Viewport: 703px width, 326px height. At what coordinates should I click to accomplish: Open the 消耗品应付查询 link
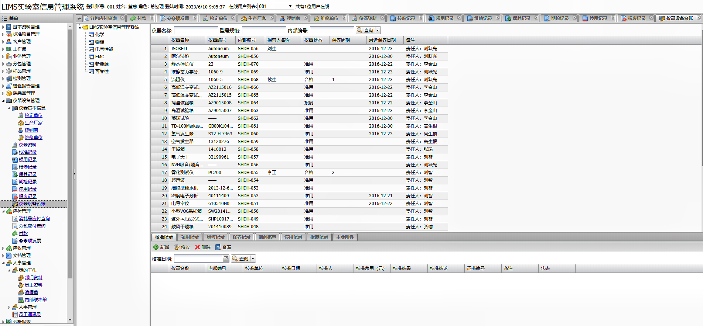[x=34, y=219]
